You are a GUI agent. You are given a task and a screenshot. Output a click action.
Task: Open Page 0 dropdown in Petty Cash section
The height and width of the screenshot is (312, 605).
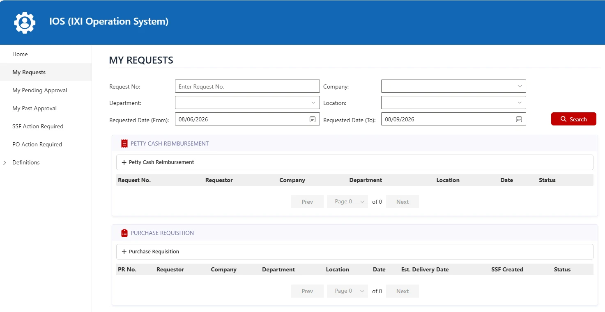347,202
